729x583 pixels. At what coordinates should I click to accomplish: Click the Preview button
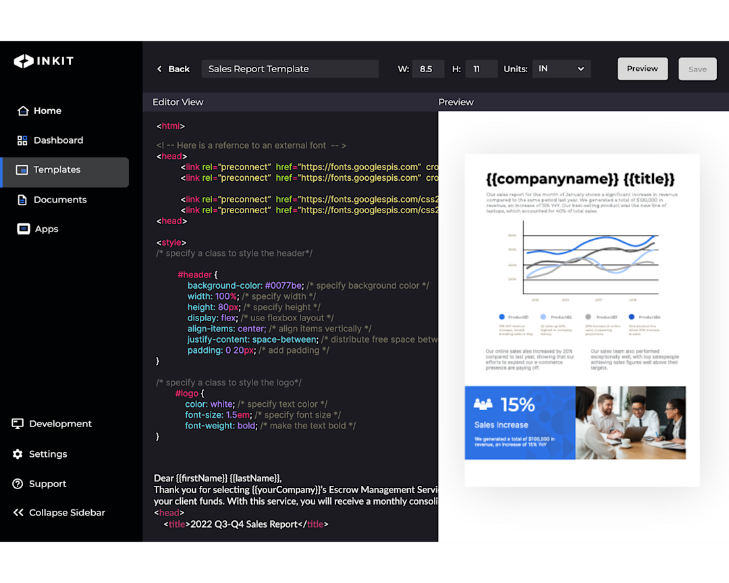(x=643, y=69)
